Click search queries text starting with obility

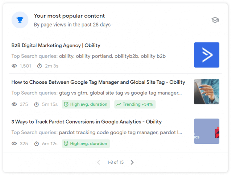[x=112, y=56]
